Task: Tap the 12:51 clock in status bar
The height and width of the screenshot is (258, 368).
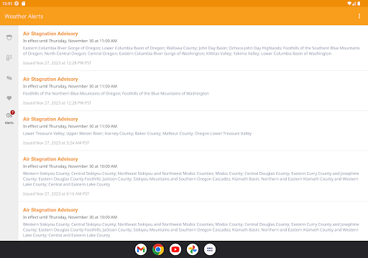Action: [x=7, y=4]
